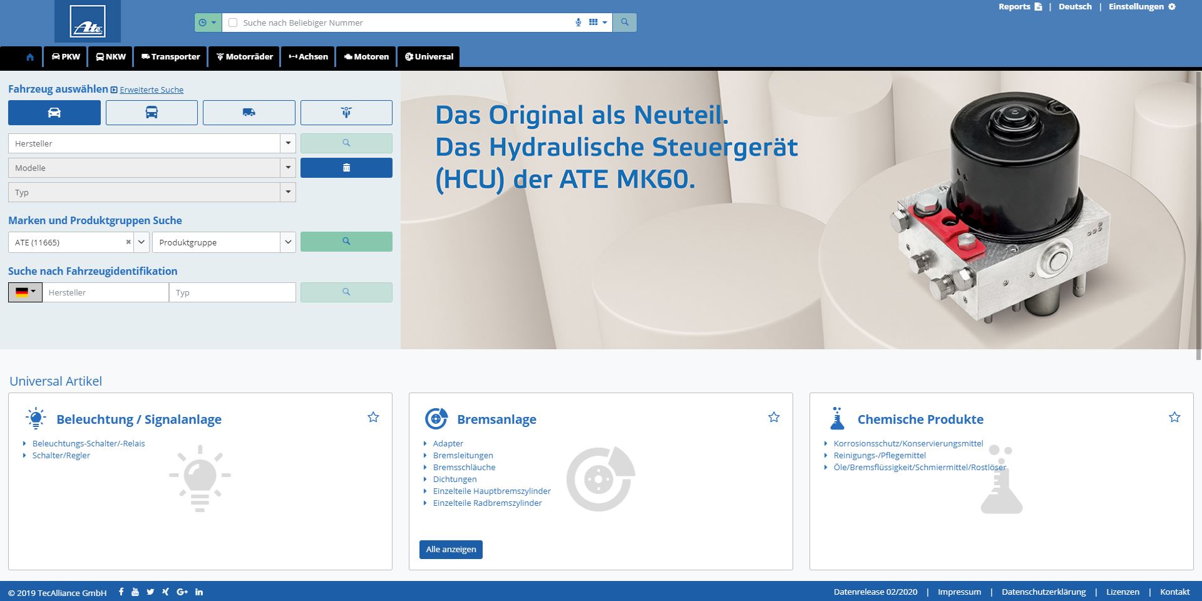Click the top search magnifier button
Screen dimensions: 1202x601
[624, 23]
